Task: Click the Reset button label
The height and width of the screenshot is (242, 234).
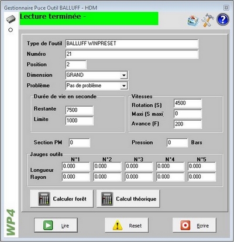Action: 135,226
